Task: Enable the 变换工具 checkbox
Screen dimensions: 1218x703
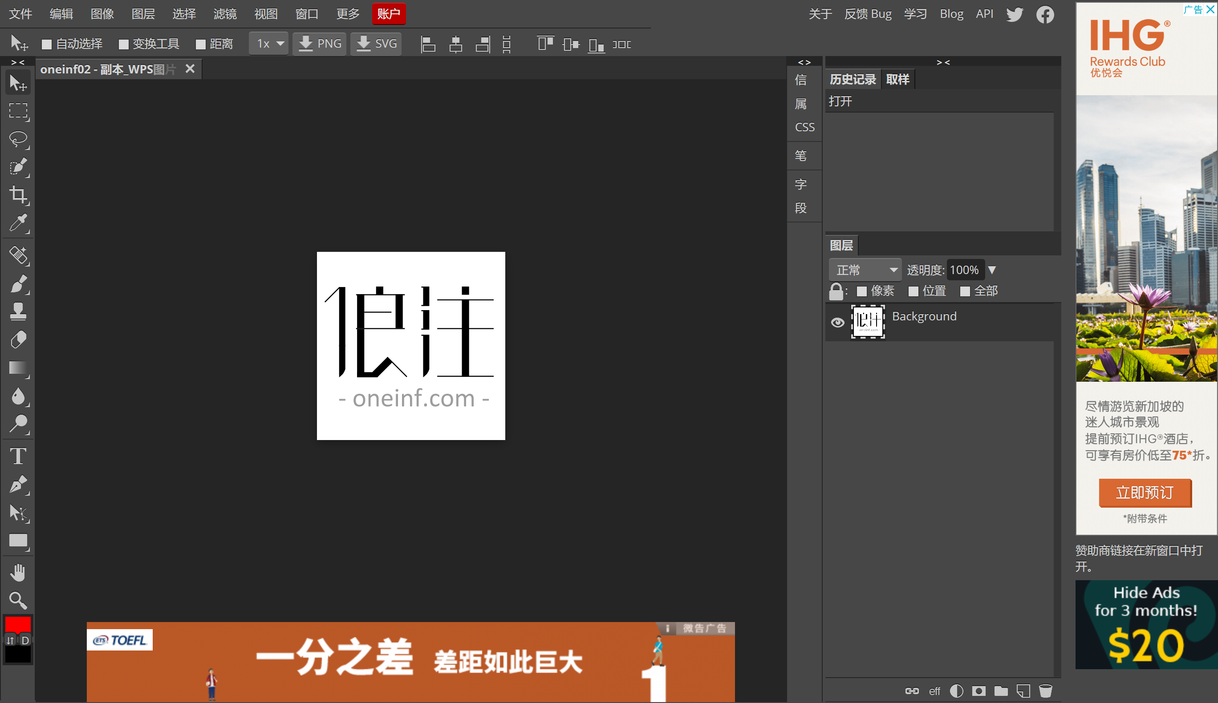Action: click(124, 44)
